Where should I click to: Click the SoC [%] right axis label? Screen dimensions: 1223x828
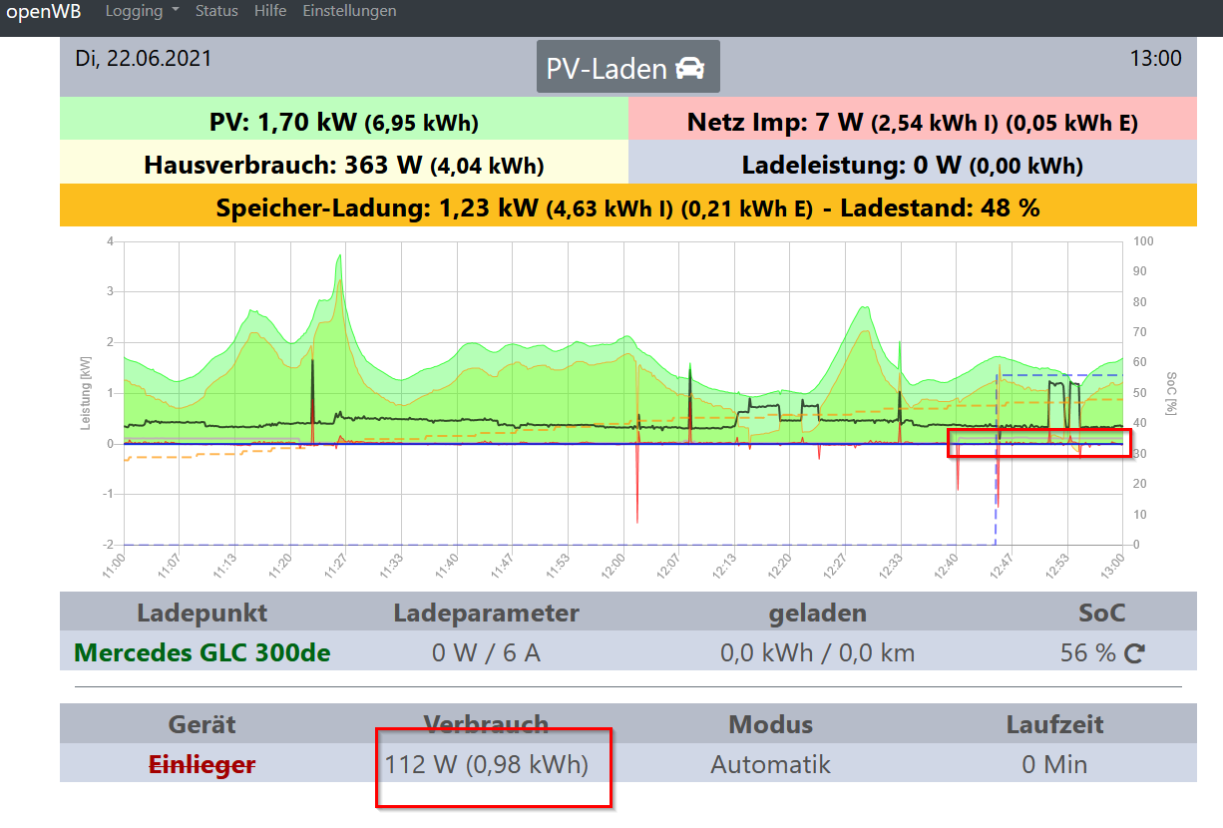[1170, 393]
